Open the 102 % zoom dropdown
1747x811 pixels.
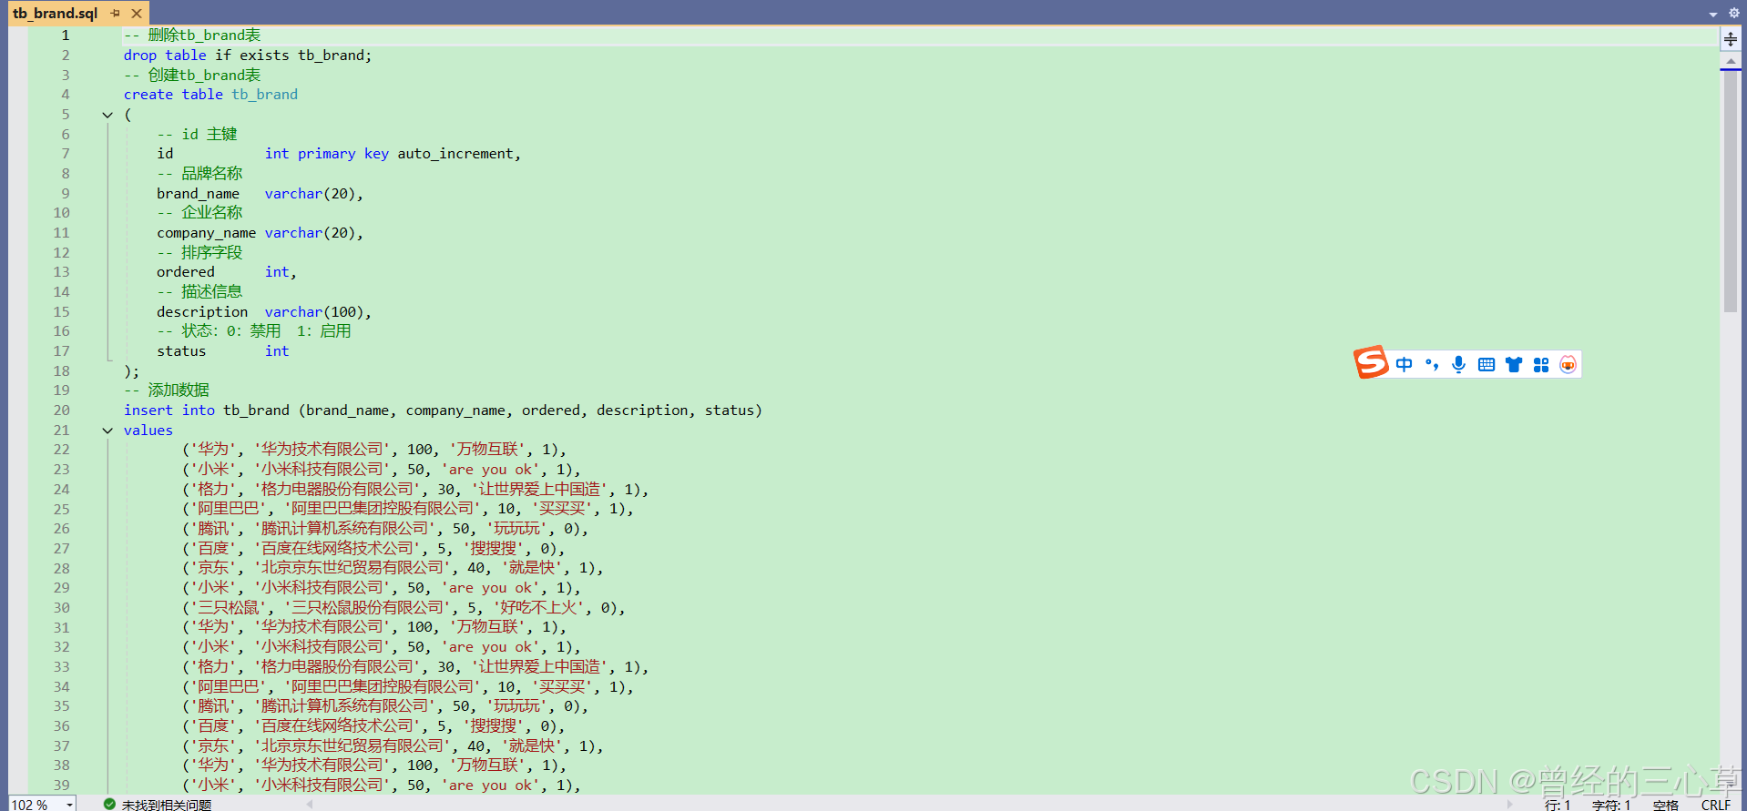pos(69,805)
